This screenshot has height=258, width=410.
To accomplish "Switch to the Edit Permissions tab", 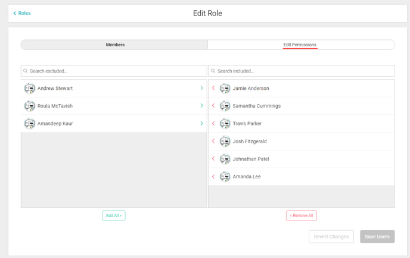I will point(300,45).
